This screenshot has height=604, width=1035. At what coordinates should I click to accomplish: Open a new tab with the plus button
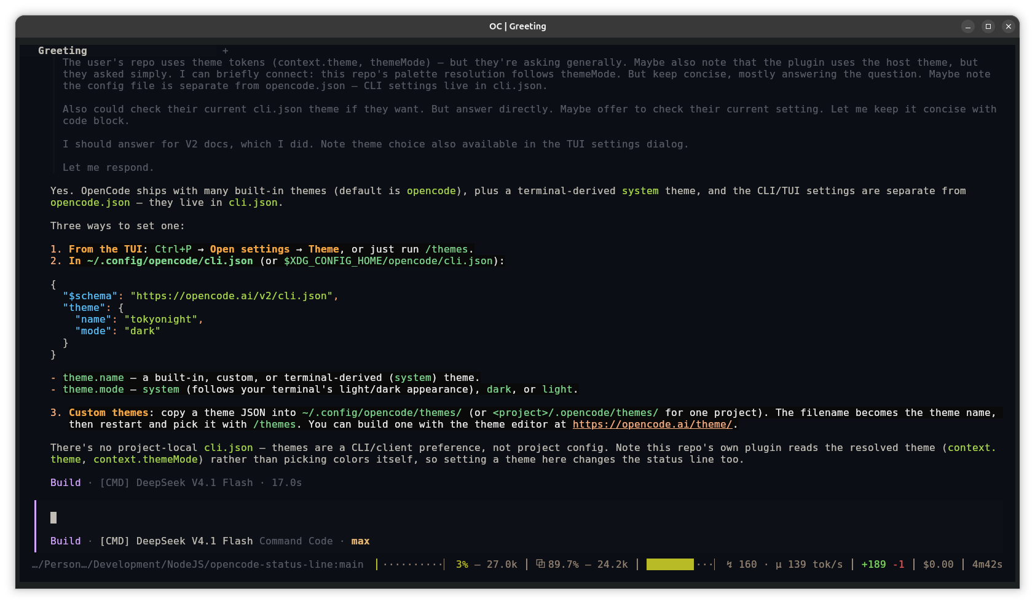[x=226, y=51]
